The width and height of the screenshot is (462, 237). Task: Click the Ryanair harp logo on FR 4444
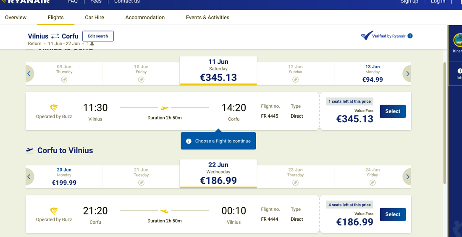[54, 211]
